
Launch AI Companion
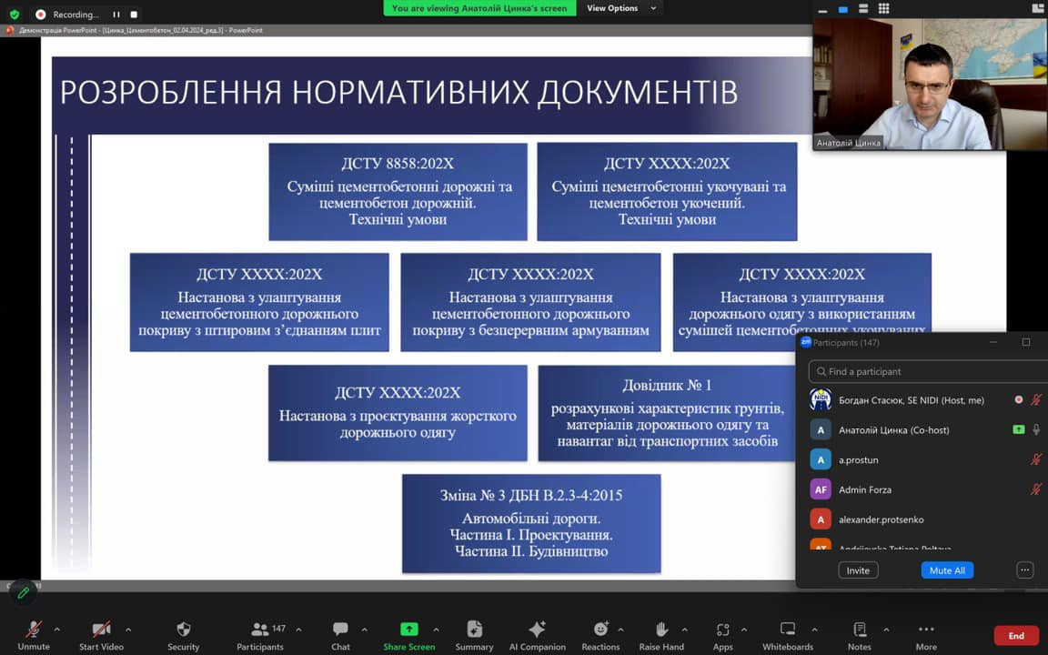[537, 634]
